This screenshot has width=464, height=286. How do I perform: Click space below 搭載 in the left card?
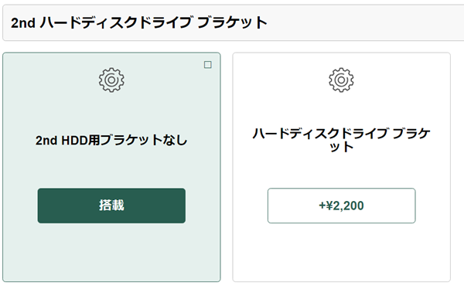pos(111,251)
